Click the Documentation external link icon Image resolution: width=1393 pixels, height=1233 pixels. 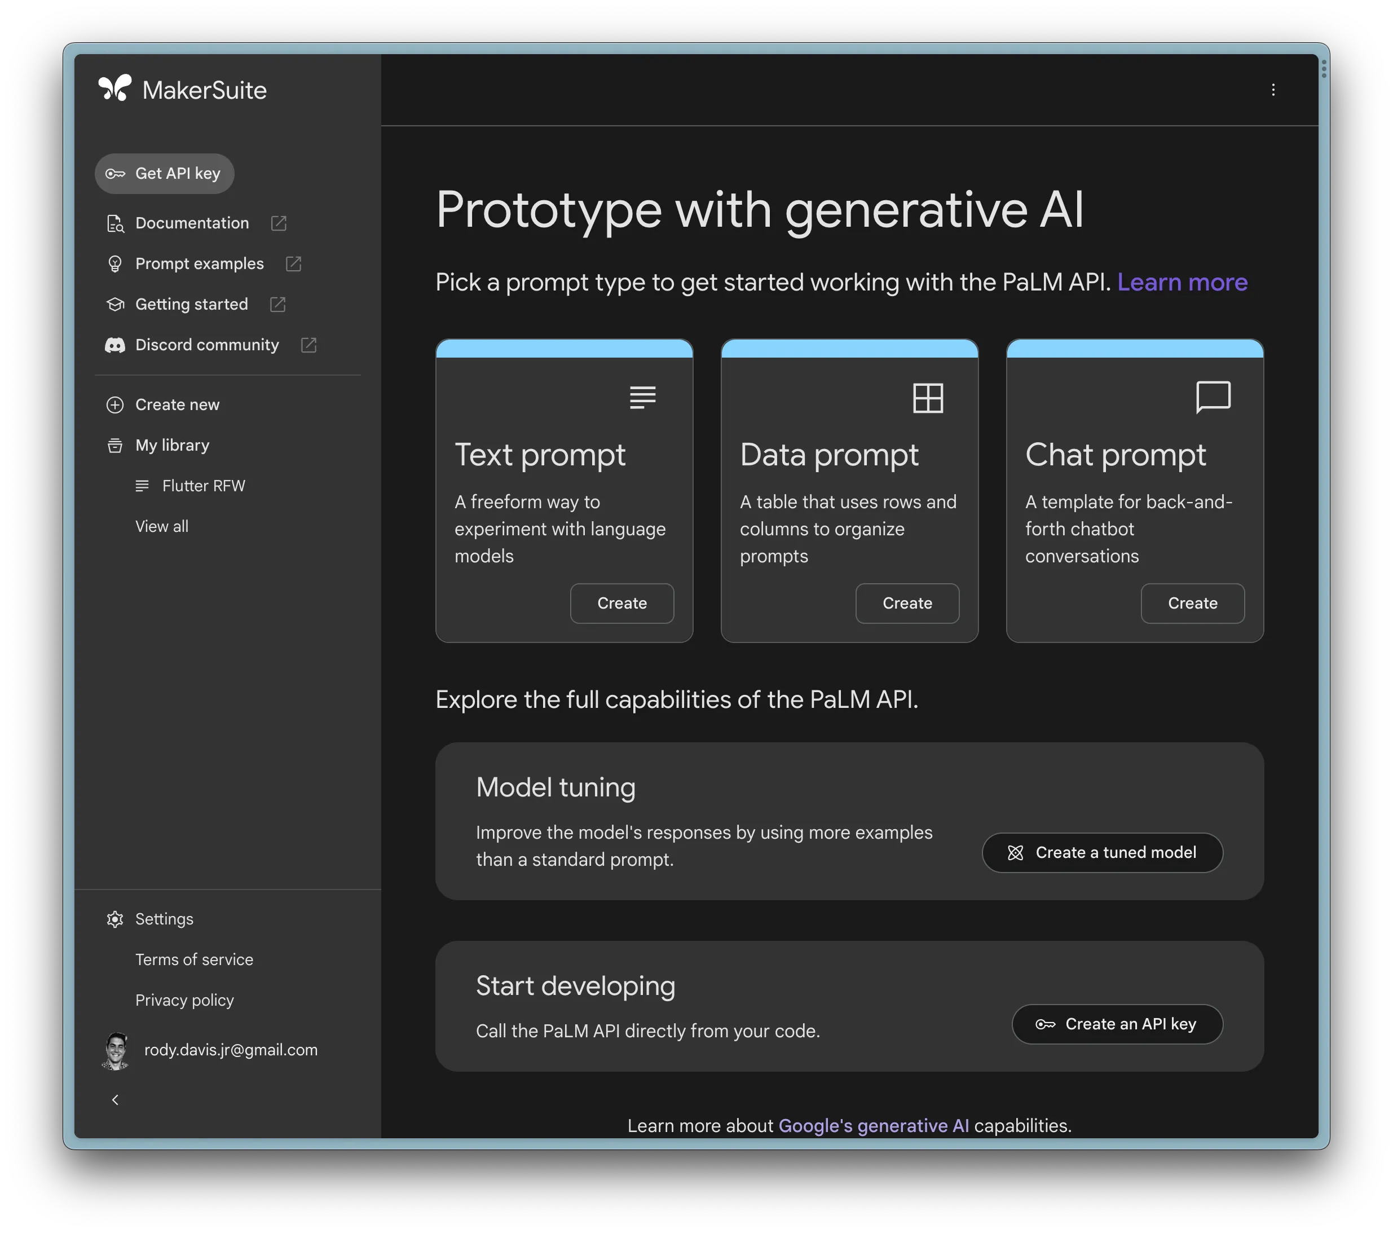[278, 223]
